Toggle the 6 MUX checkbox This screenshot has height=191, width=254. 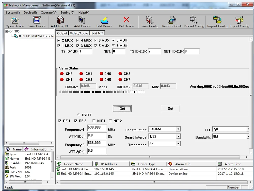point(96,40)
